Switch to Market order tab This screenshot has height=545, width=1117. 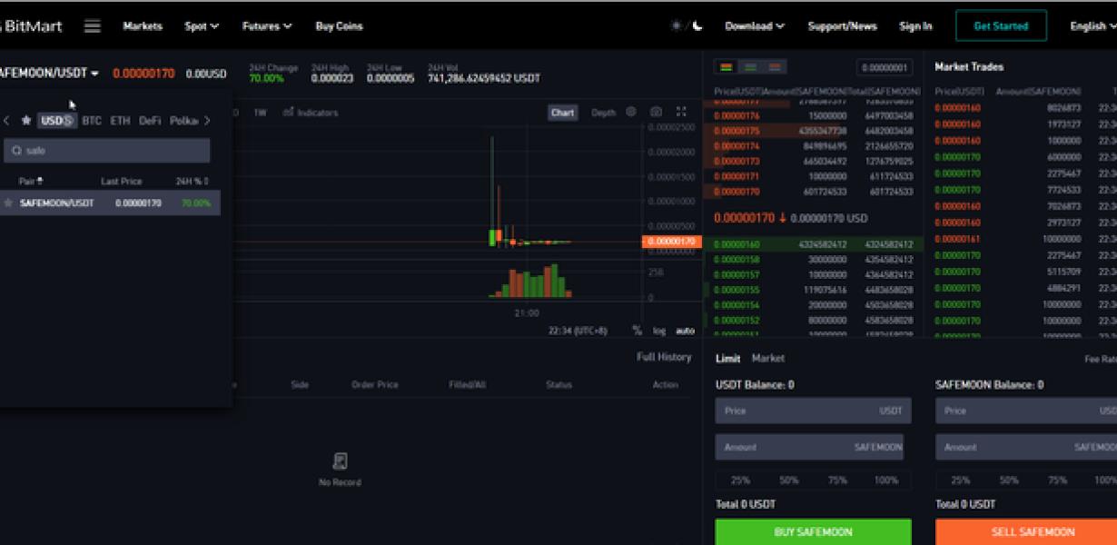pos(768,359)
